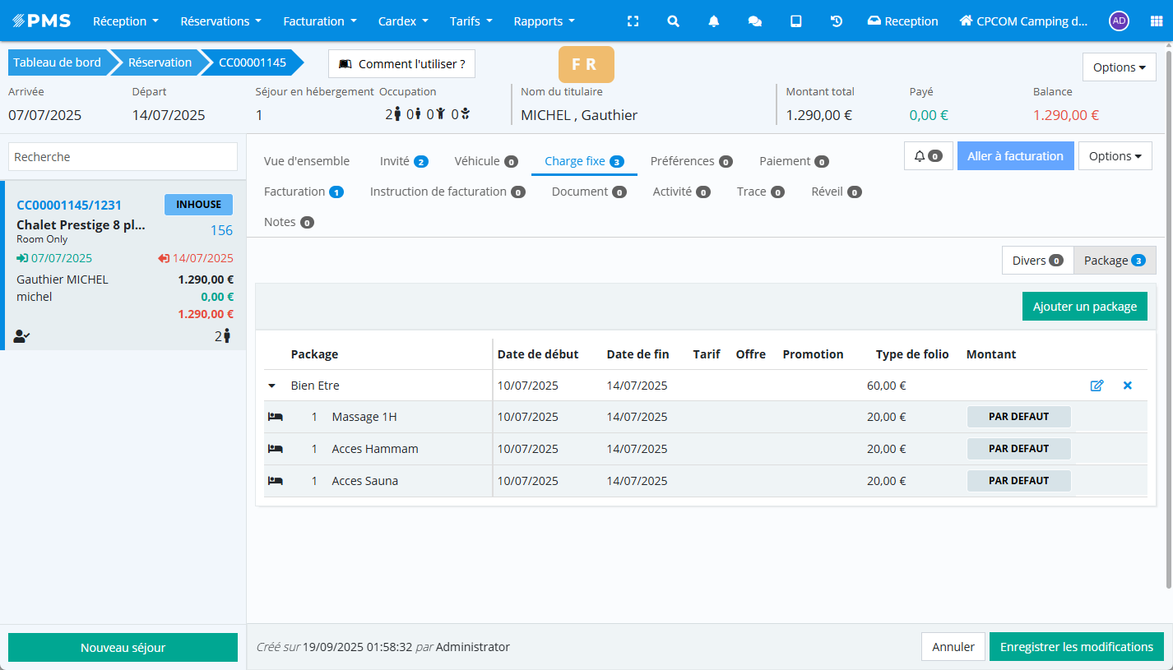Open the chat messages icon
The width and height of the screenshot is (1173, 670).
[754, 21]
